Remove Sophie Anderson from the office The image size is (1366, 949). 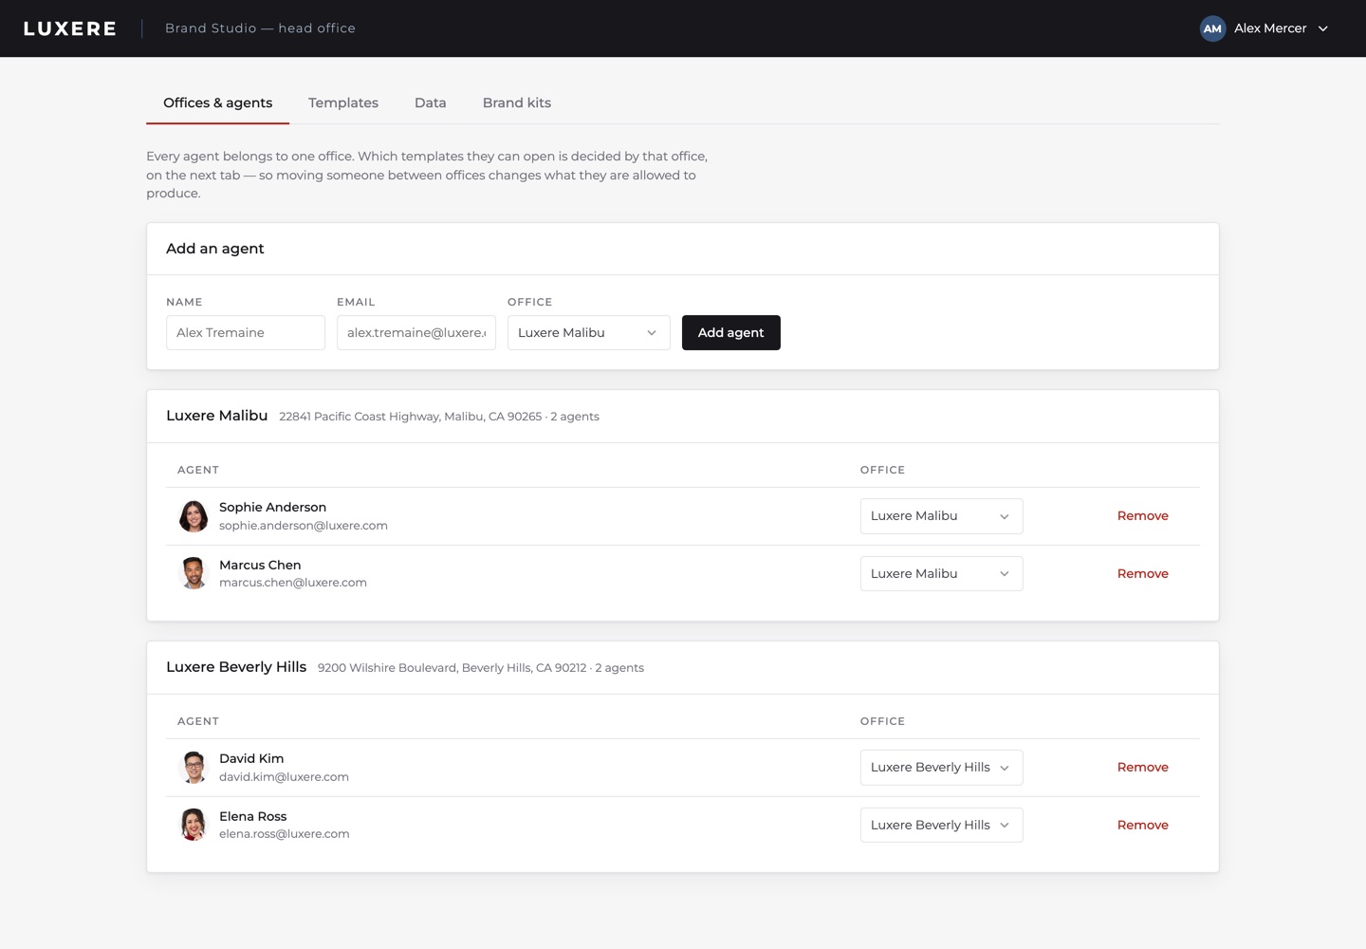[x=1143, y=516]
